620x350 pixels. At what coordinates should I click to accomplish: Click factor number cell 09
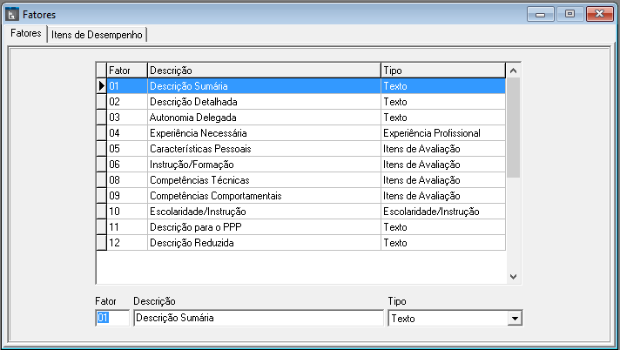pyautogui.click(x=127, y=196)
